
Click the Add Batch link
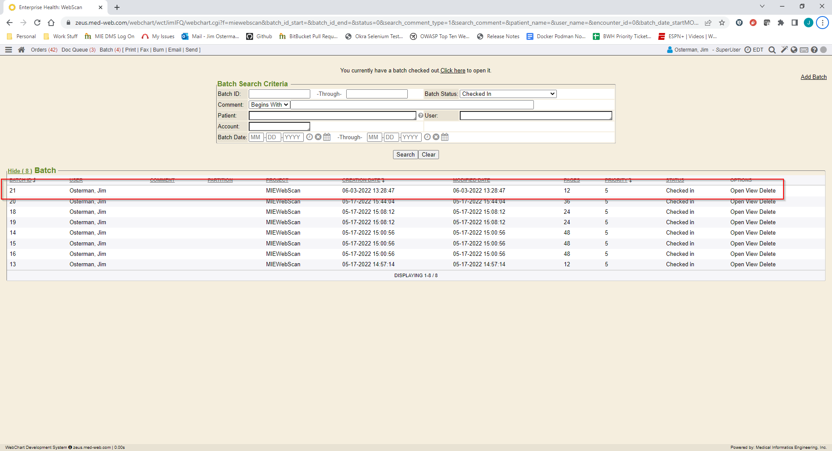813,77
